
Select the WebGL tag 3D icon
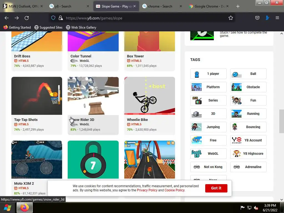(x=197, y=154)
